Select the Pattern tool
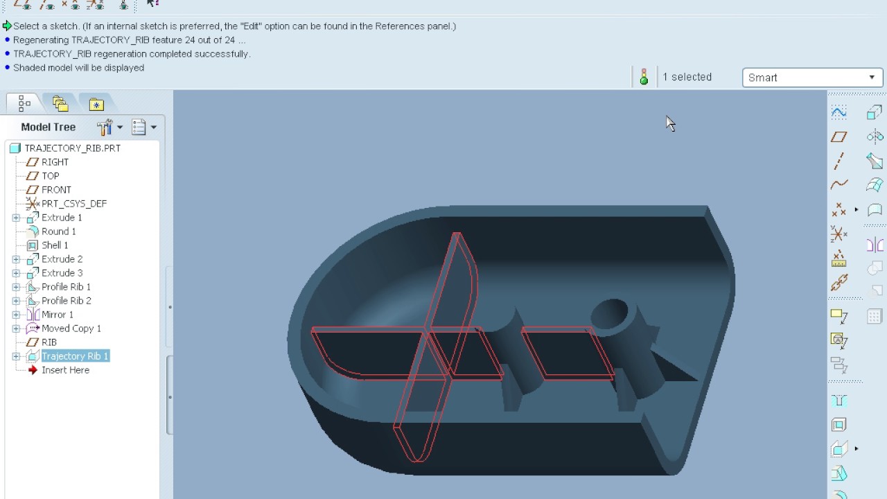Screen dimensions: 887x499 pyautogui.click(x=875, y=316)
